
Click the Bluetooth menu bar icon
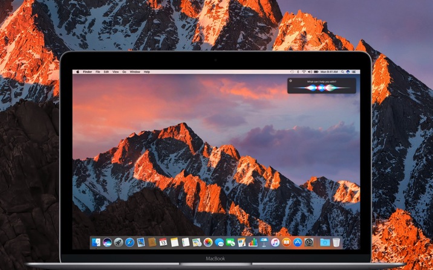pyautogui.click(x=298, y=72)
